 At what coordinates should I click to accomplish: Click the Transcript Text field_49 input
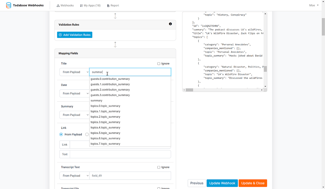130,176
